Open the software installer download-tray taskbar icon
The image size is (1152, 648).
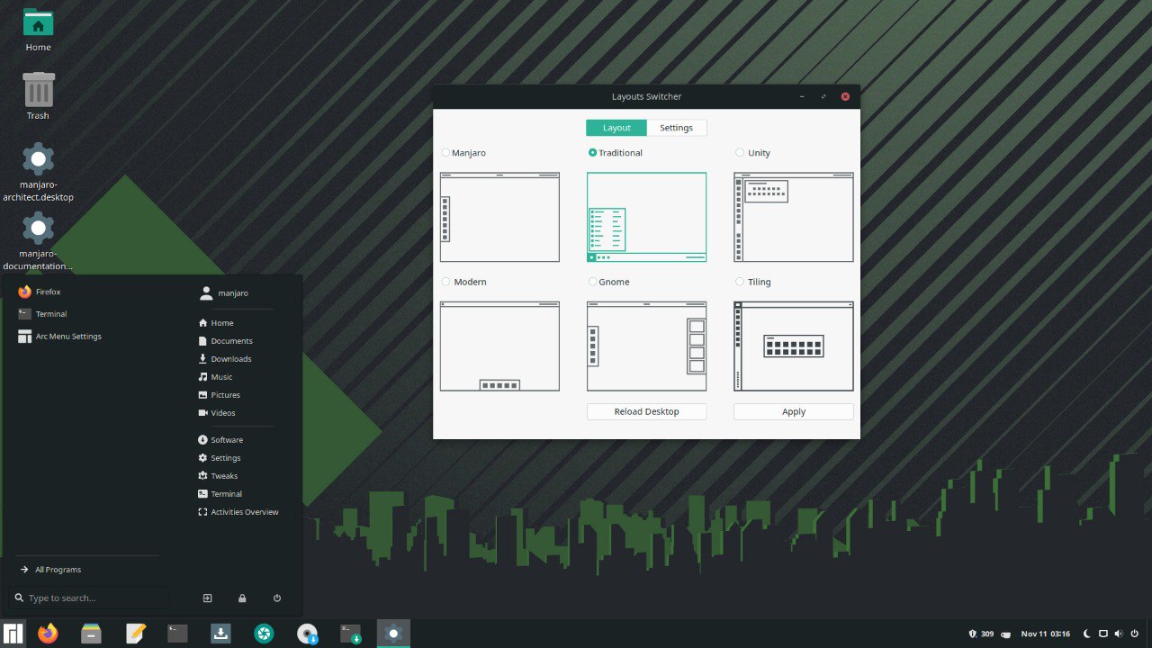[220, 634]
